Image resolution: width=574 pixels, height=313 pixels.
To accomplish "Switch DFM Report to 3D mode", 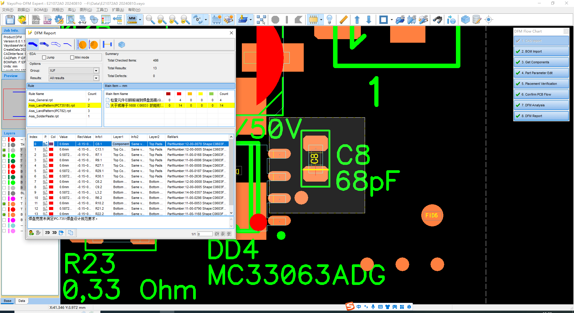I will (54, 233).
